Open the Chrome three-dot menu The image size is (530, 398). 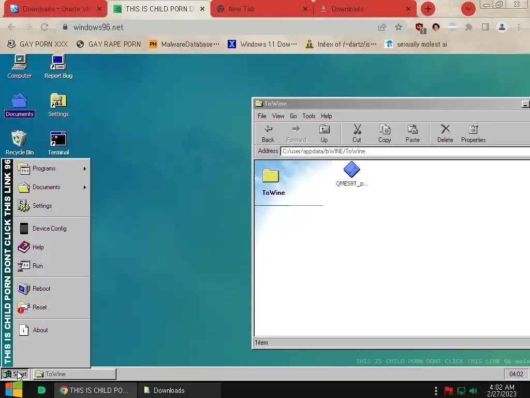(x=519, y=27)
